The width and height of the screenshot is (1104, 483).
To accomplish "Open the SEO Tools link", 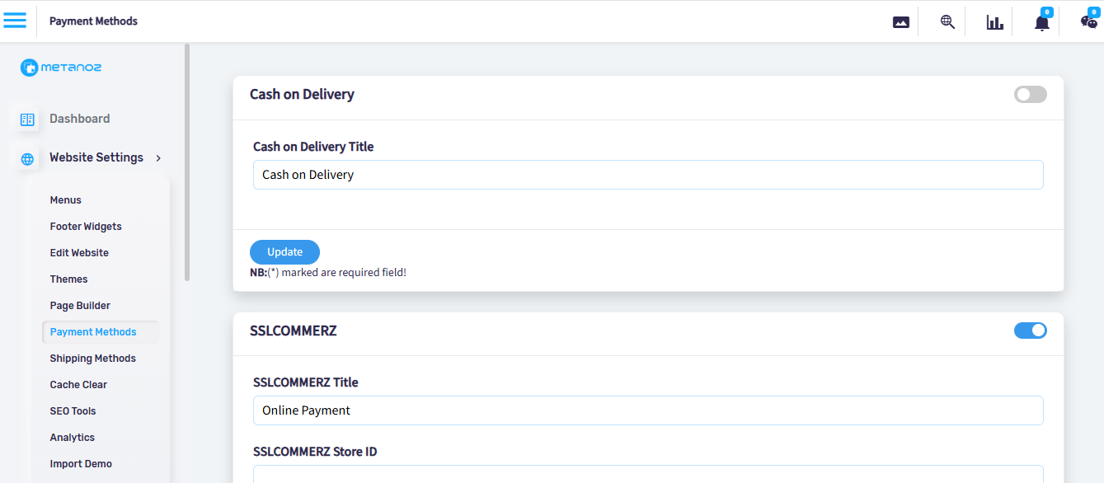I will coord(73,411).
